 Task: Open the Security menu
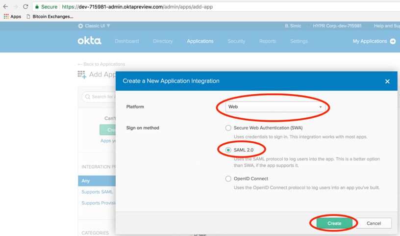coord(236,41)
